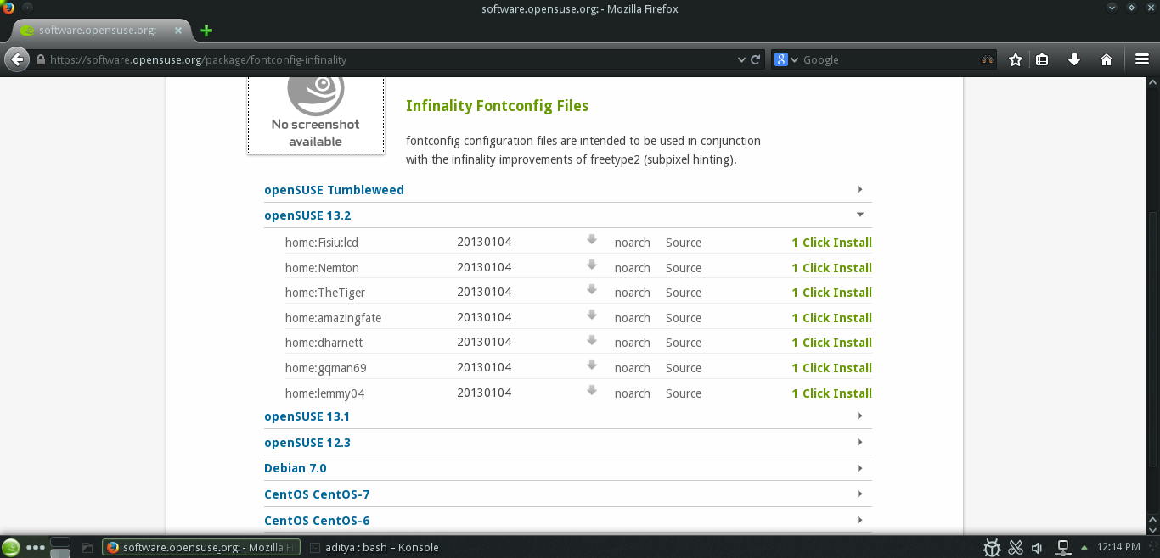Click the bug report icon in system tray
This screenshot has height=558, width=1160.
[991, 547]
